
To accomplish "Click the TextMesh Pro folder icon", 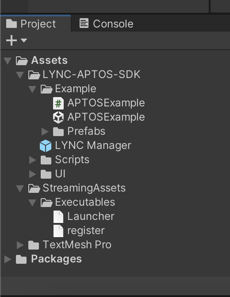I will [x=34, y=245].
